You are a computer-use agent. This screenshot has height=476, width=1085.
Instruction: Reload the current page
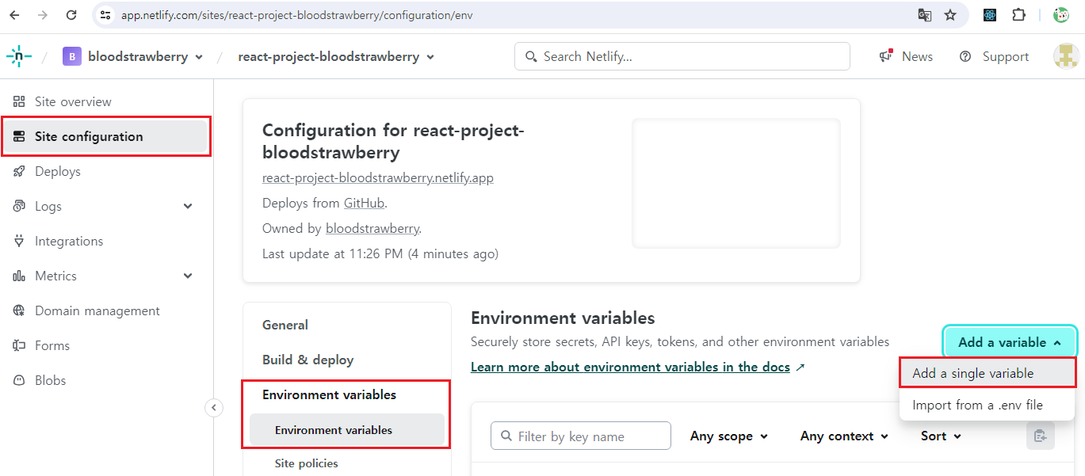pos(71,15)
